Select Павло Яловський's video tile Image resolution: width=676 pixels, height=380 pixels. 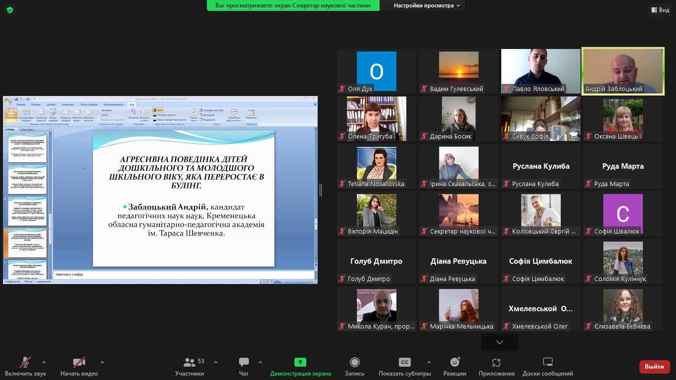(540, 71)
